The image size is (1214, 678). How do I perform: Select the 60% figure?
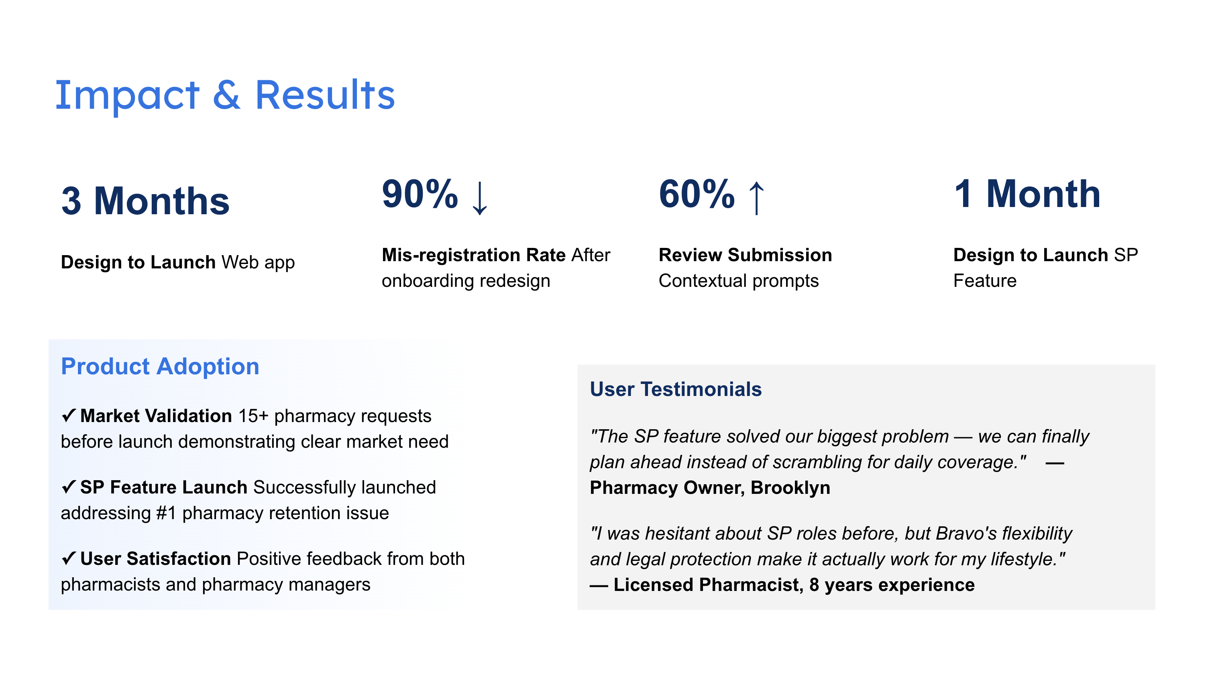696,194
